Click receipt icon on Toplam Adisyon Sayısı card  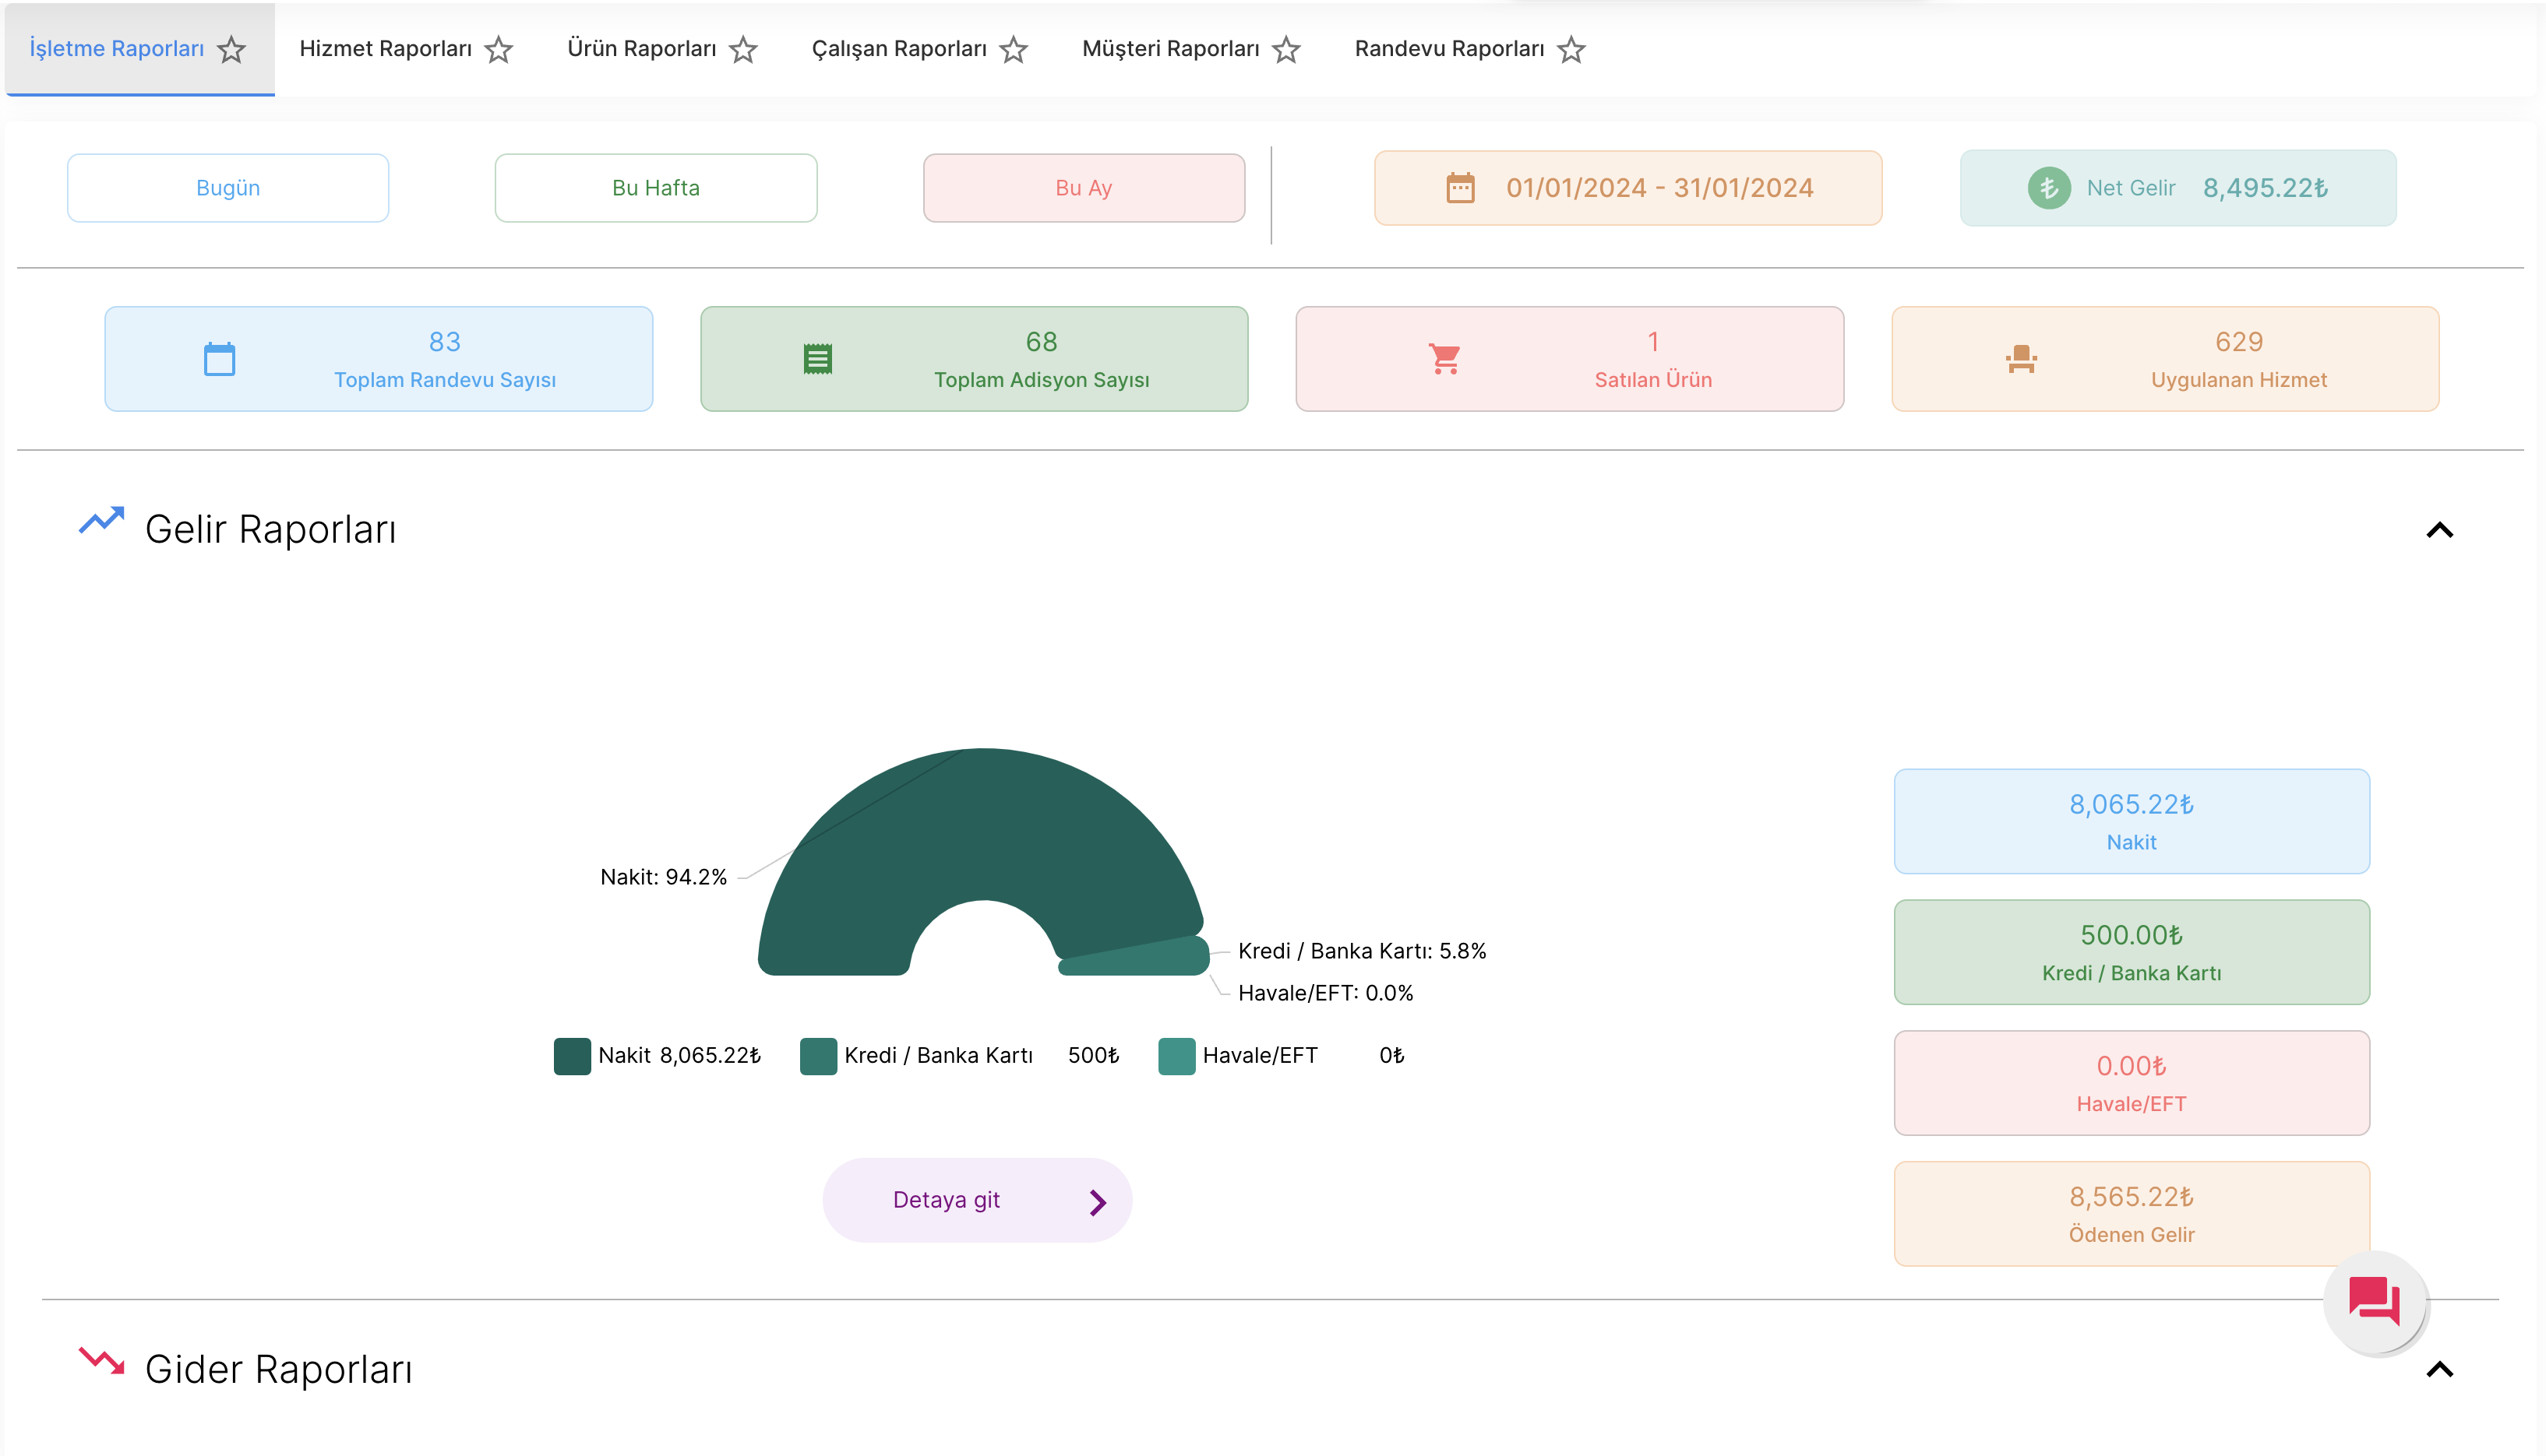point(817,359)
